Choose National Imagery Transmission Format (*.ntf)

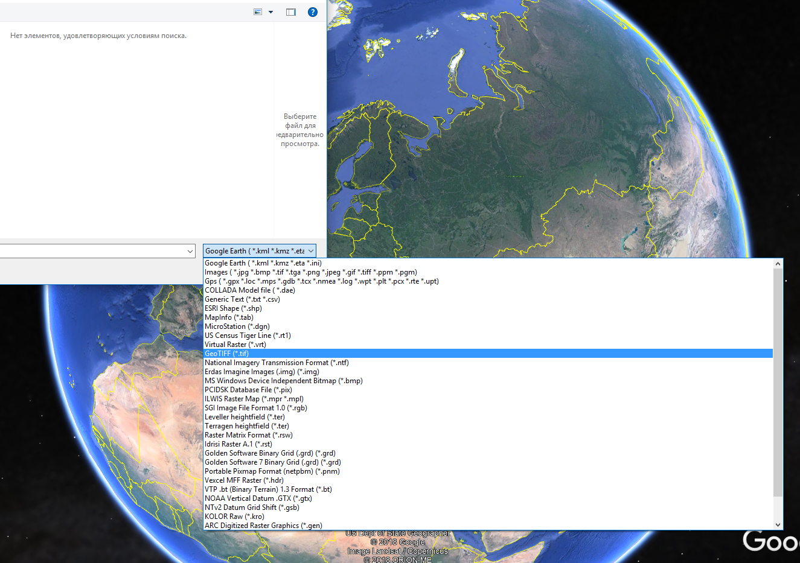488,363
